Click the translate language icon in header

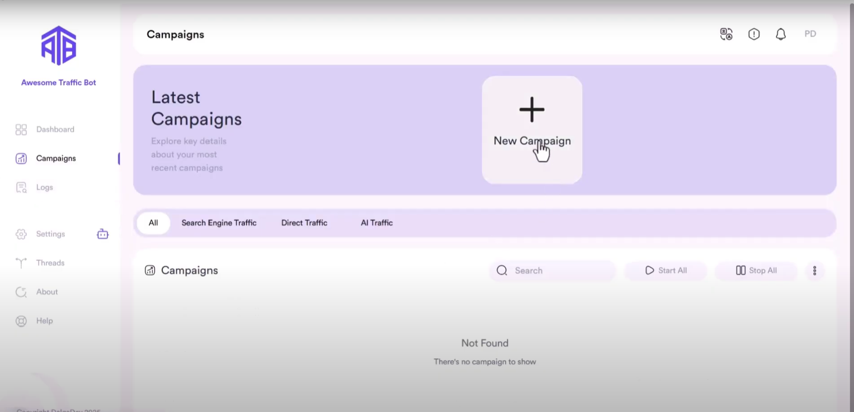(x=726, y=34)
